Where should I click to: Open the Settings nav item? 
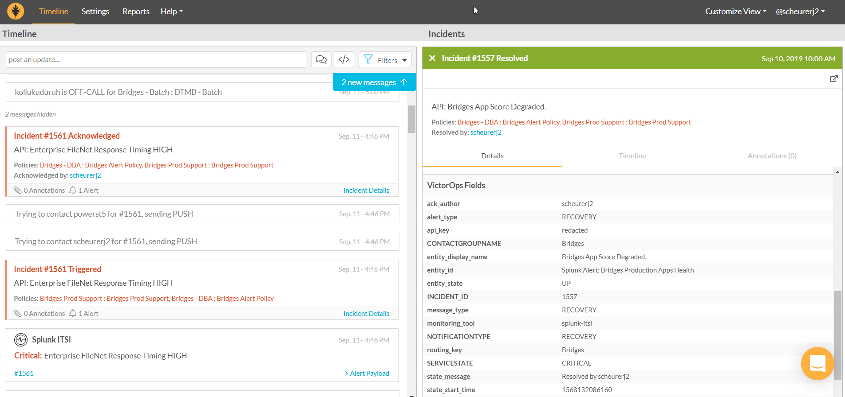(95, 12)
